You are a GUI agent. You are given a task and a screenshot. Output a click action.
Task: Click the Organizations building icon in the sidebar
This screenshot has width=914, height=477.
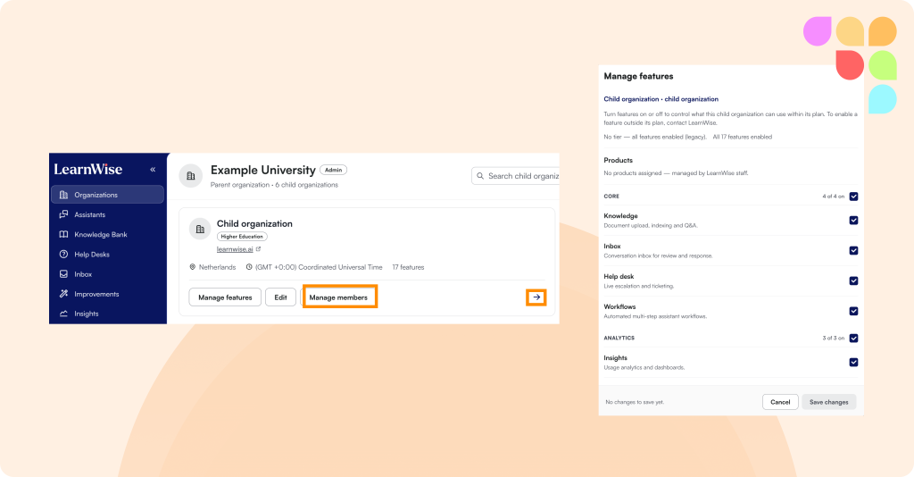point(64,195)
